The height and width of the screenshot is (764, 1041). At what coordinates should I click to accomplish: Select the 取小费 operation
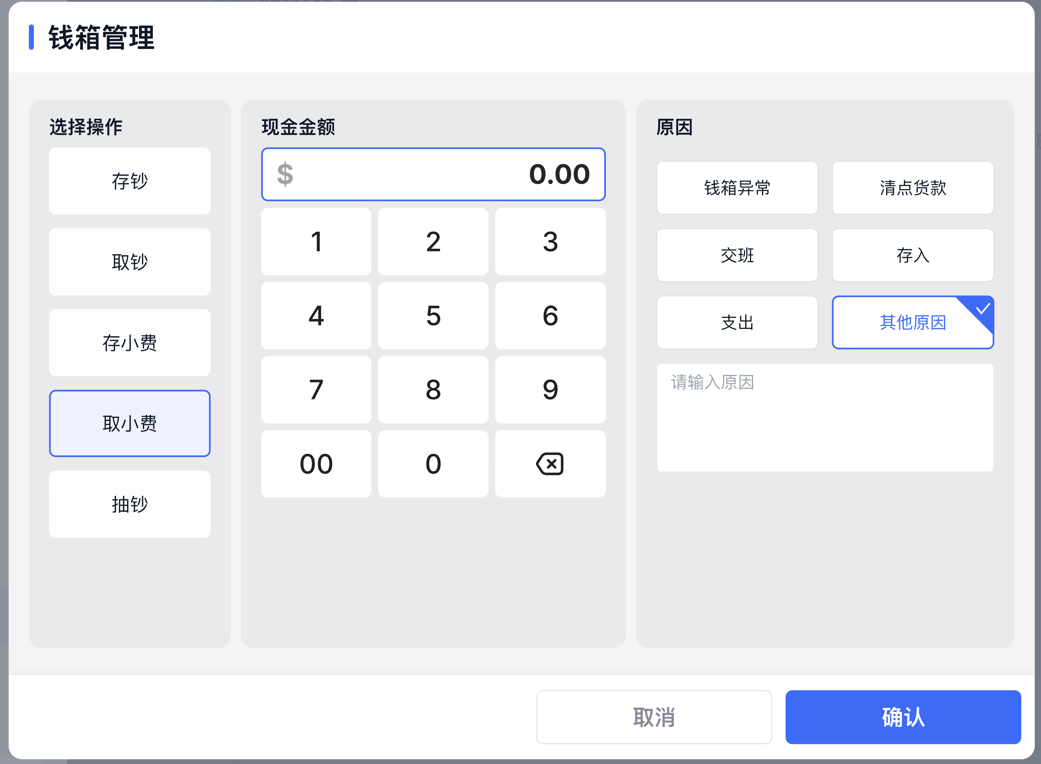(130, 423)
